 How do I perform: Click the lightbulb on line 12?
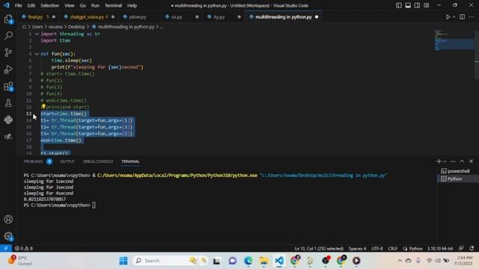tap(43, 106)
